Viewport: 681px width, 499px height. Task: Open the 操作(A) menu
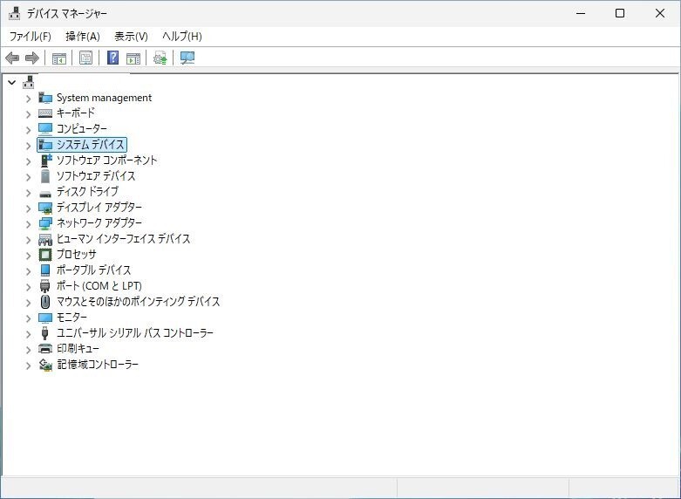83,36
